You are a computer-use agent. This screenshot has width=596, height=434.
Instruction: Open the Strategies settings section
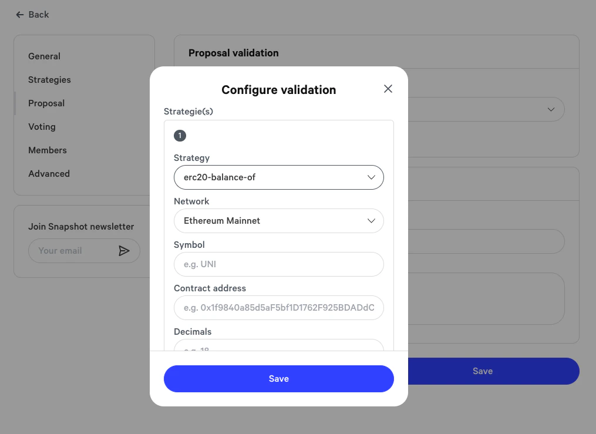click(x=49, y=79)
